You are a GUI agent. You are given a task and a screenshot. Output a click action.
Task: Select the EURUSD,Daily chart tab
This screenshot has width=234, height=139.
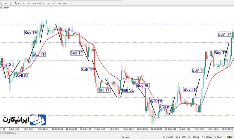point(9,133)
